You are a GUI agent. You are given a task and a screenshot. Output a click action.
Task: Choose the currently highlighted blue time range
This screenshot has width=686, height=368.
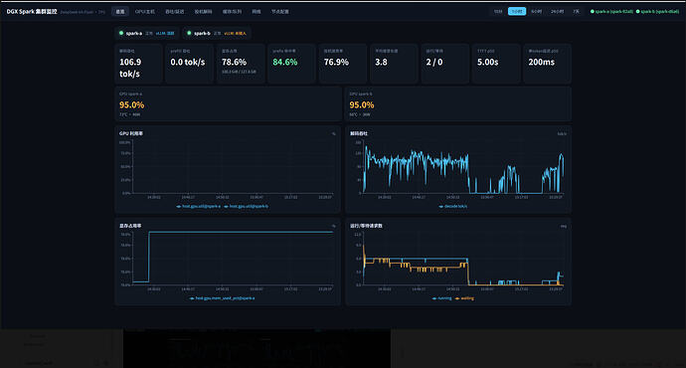(517, 11)
